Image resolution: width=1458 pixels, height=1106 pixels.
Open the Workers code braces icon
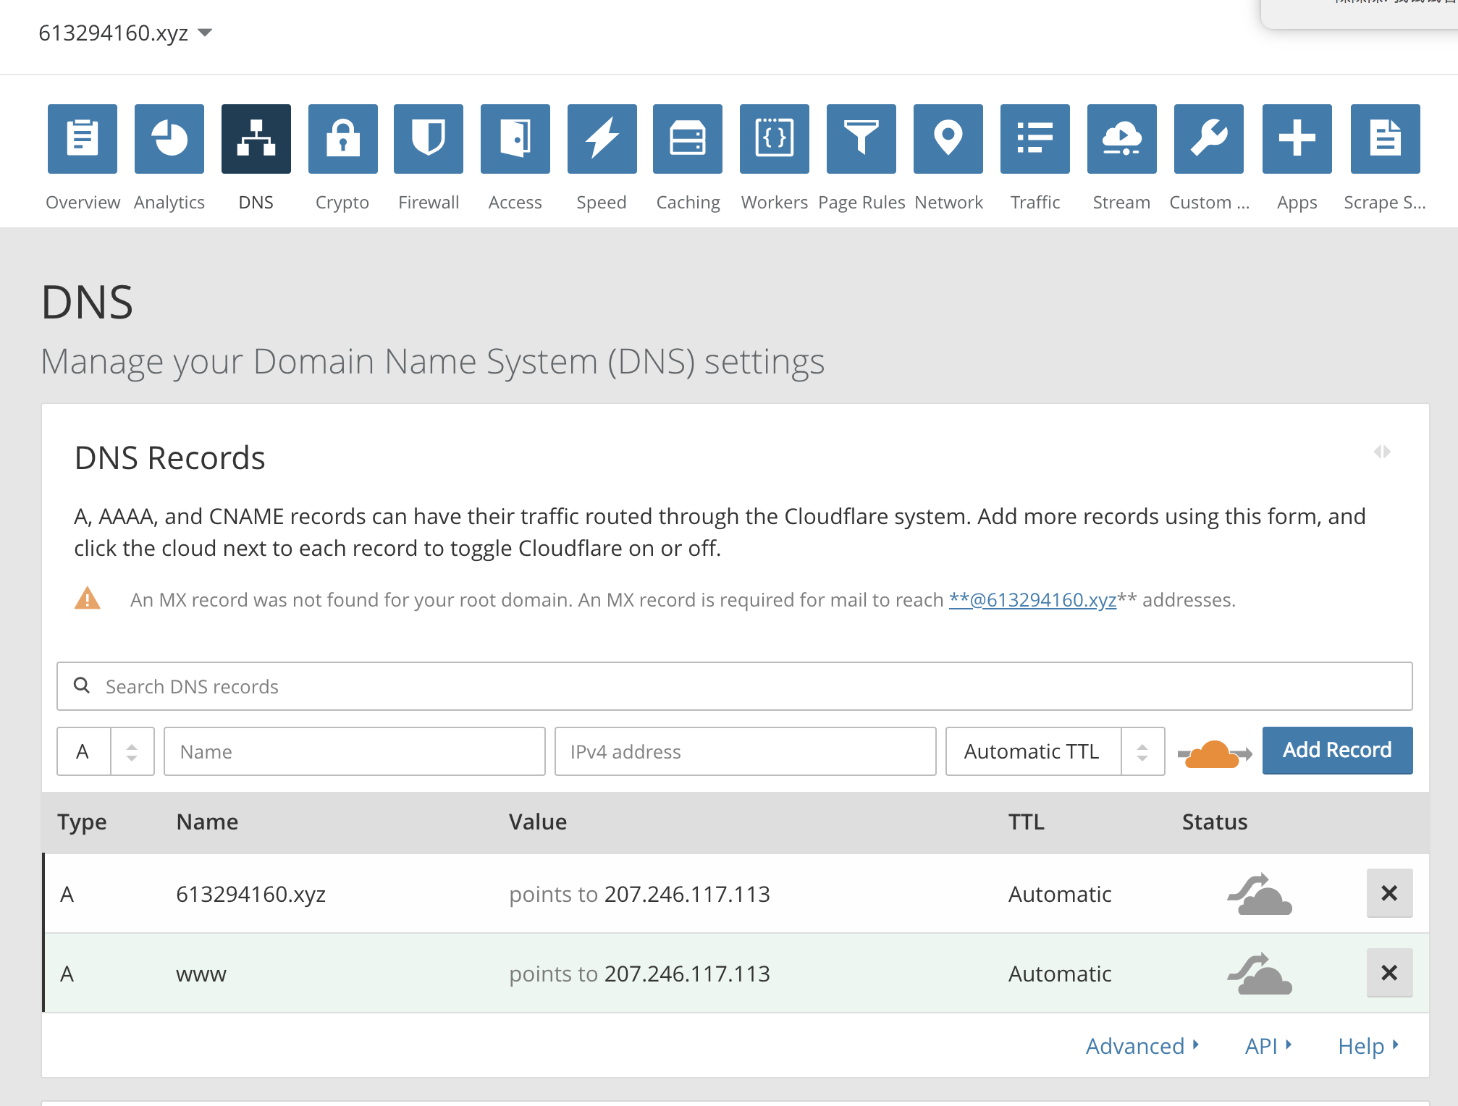tap(775, 139)
